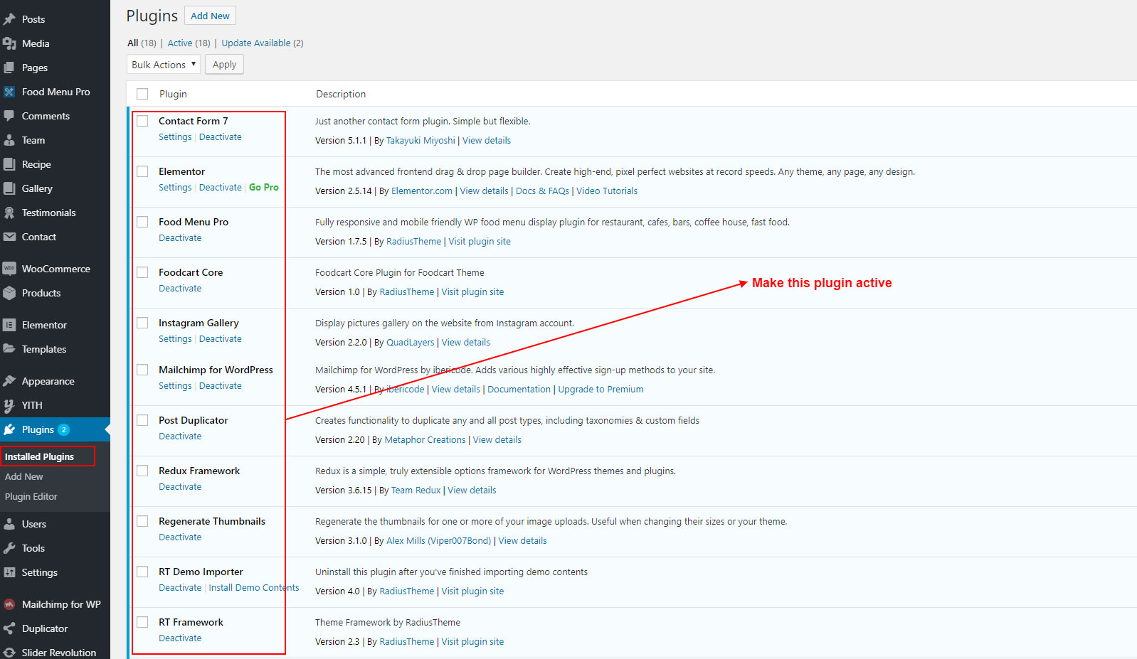Check the Redux Framework checkbox
Viewport: 1137px width, 659px height.
coord(142,471)
